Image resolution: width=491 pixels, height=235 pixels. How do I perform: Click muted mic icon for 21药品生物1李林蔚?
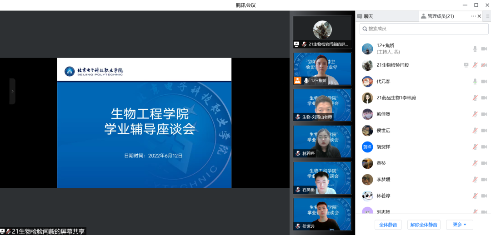(x=475, y=98)
